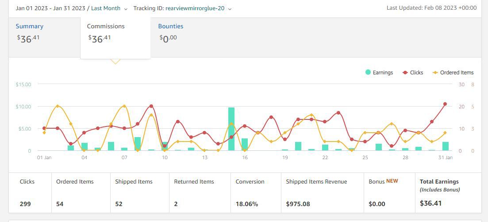The image size is (488, 222).
Task: Open the Last Month date range dropdown
Action: click(x=109, y=8)
